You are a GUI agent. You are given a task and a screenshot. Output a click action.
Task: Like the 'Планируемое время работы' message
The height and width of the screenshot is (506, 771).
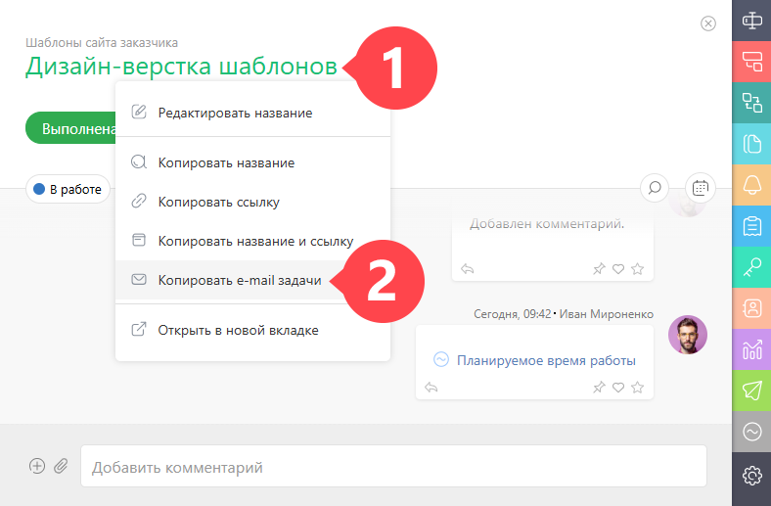point(618,388)
